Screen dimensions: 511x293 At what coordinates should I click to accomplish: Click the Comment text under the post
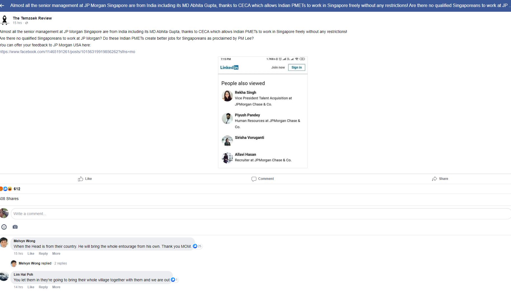266,179
